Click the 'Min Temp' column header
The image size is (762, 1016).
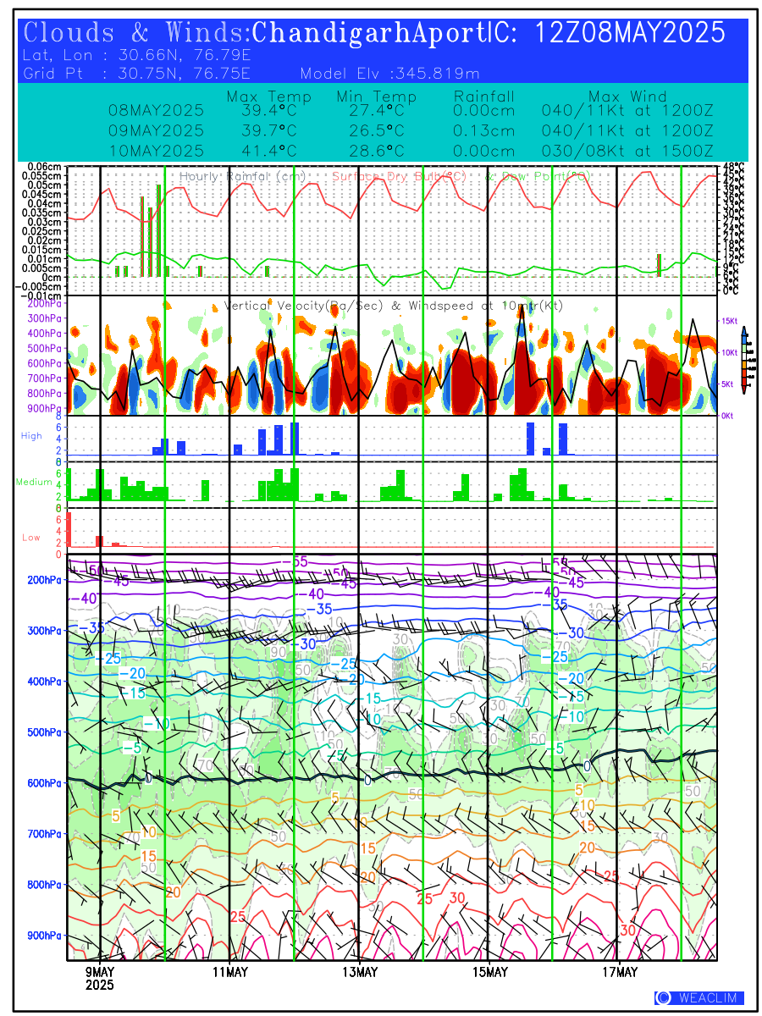pyautogui.click(x=377, y=97)
